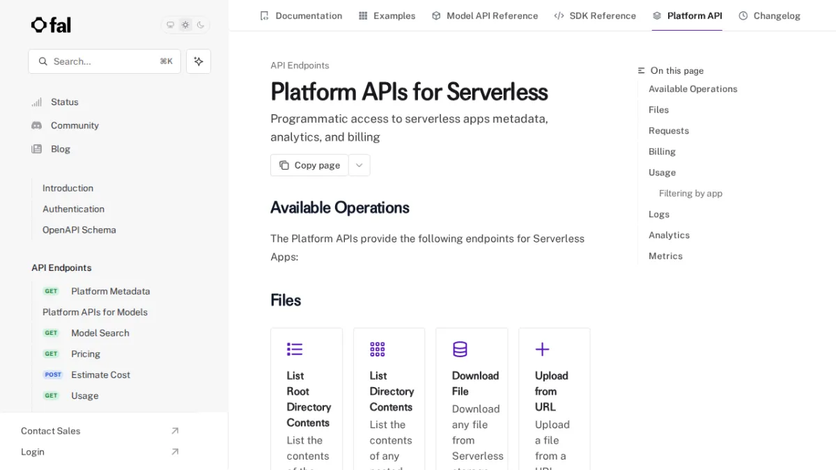The height and width of the screenshot is (470, 836).
Task: Open the Status link
Action: [x=65, y=102]
